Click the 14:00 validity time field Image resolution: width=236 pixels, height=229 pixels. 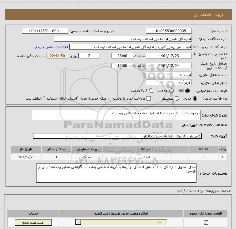[122, 65]
